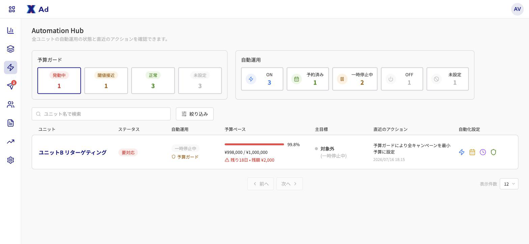529x244 pixels.
Task: Click the X Ad logo
Action: [37, 9]
